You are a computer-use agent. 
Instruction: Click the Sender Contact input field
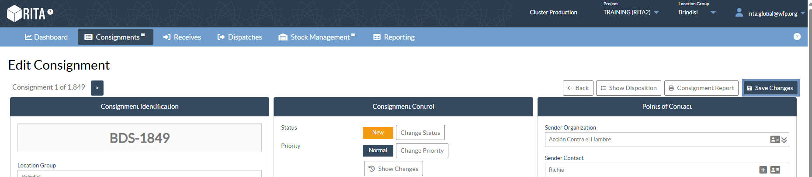[x=651, y=170]
